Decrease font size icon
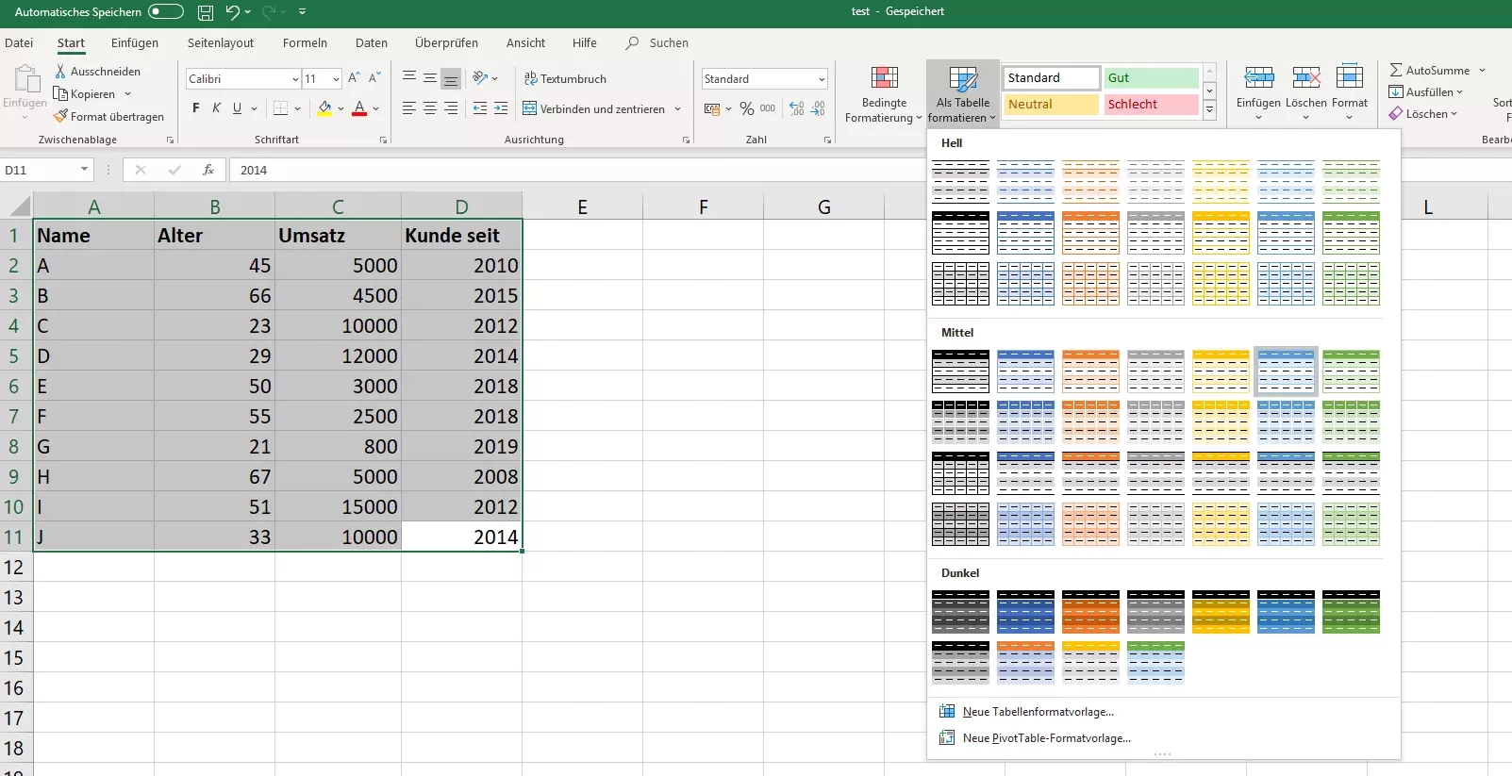 [x=374, y=78]
